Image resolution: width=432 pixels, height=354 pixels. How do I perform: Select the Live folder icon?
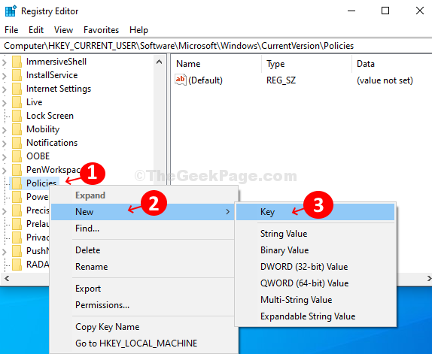pyautogui.click(x=17, y=102)
